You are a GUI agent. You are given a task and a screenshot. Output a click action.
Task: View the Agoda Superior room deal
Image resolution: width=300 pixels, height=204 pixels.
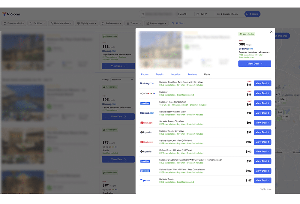point(262,93)
